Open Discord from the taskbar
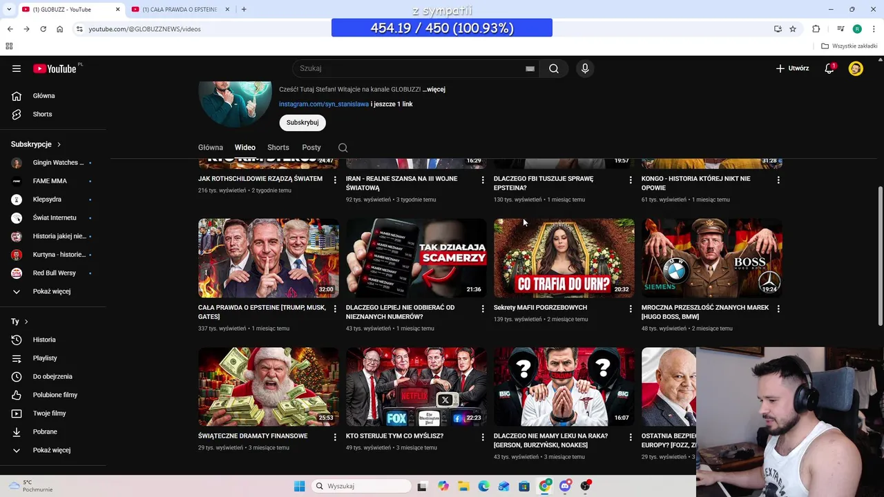Image resolution: width=884 pixels, height=497 pixels. (565, 486)
